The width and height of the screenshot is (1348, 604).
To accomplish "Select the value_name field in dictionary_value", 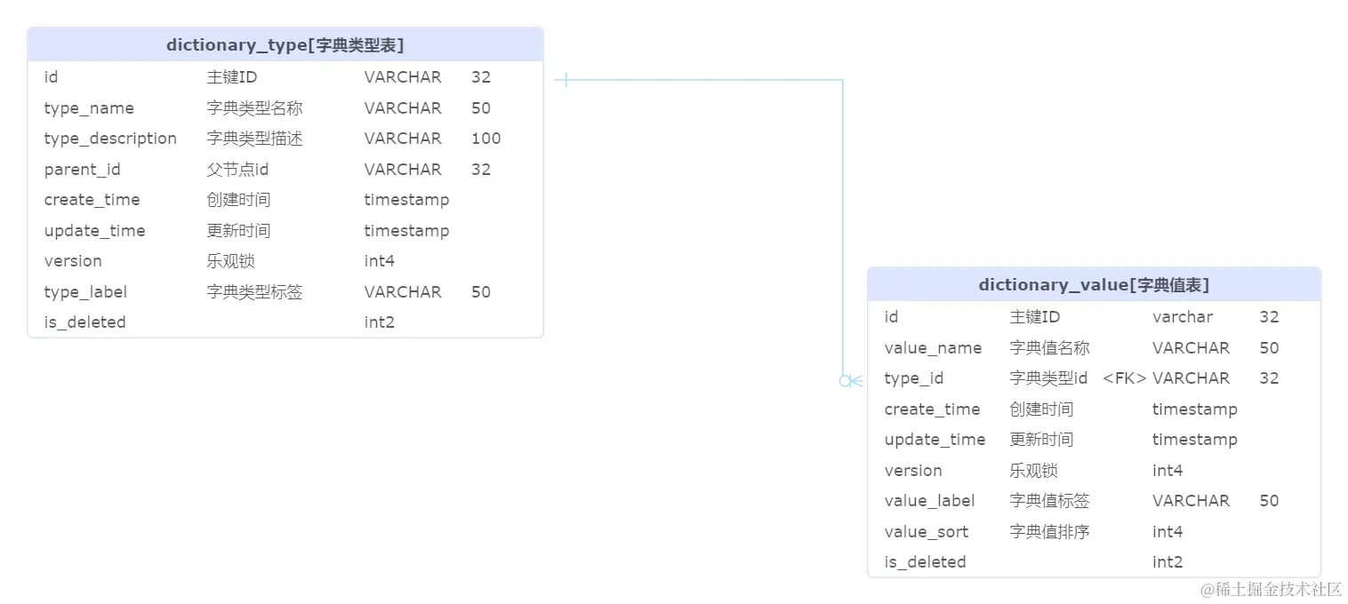I will tap(978, 347).
